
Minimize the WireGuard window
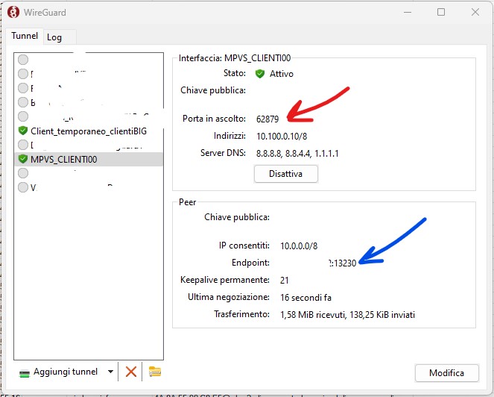pyautogui.click(x=408, y=12)
